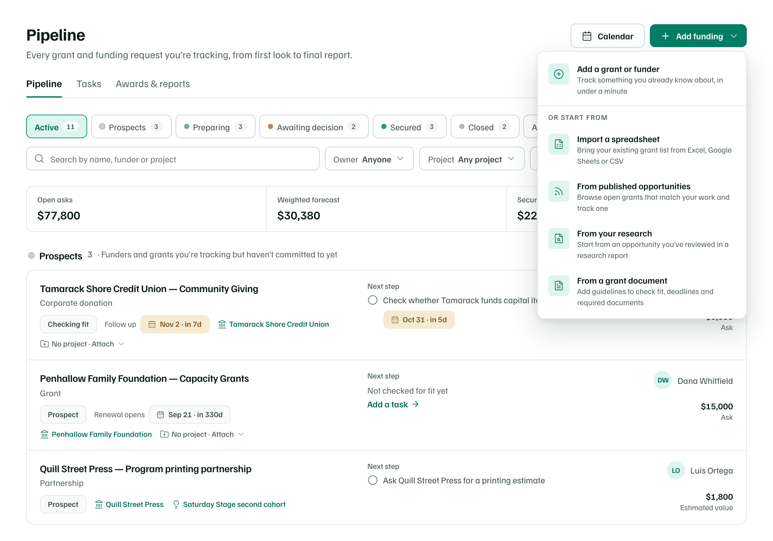Mark Quill Street printing estimate task done
Viewport: 773px width, 541px height.
[372, 480]
